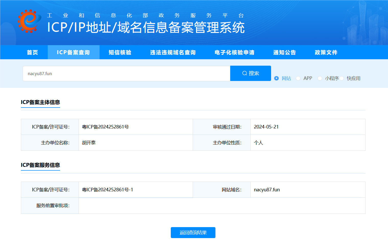Screen dimensions: 388x246
Task: Open the 短信核验 tab
Action: 120,52
